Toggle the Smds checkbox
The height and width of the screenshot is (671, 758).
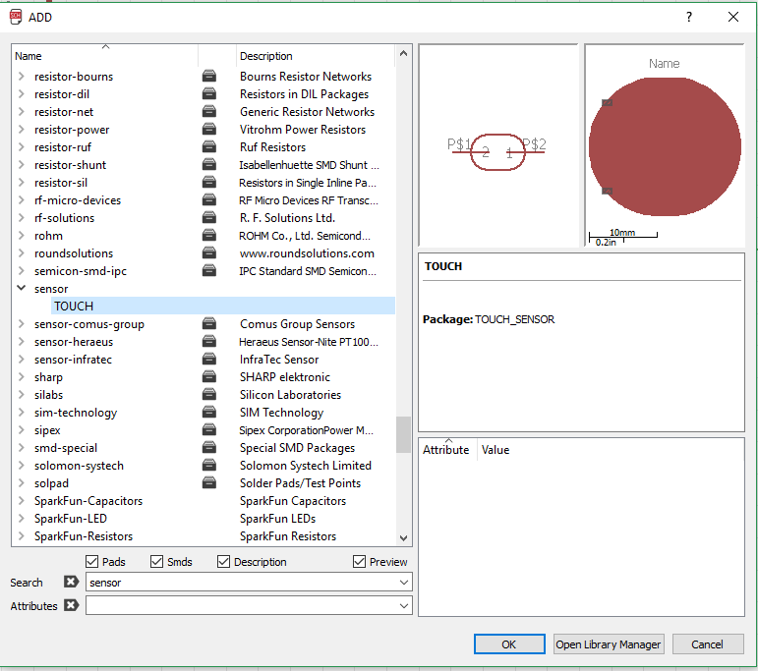coord(156,562)
